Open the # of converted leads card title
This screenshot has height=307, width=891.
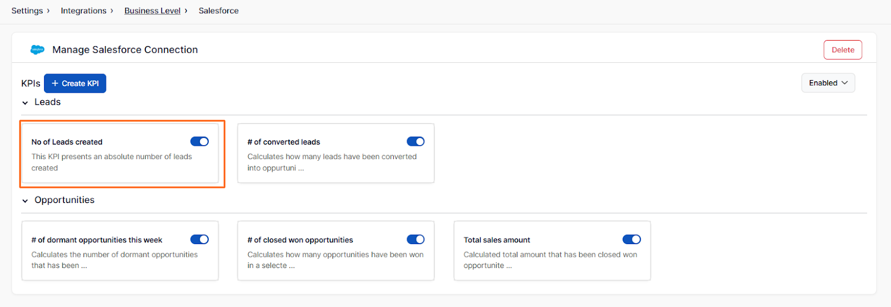pyautogui.click(x=284, y=142)
